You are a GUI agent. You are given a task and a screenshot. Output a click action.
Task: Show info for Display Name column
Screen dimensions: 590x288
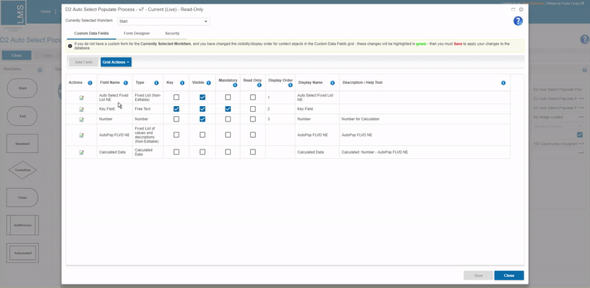[x=333, y=82]
